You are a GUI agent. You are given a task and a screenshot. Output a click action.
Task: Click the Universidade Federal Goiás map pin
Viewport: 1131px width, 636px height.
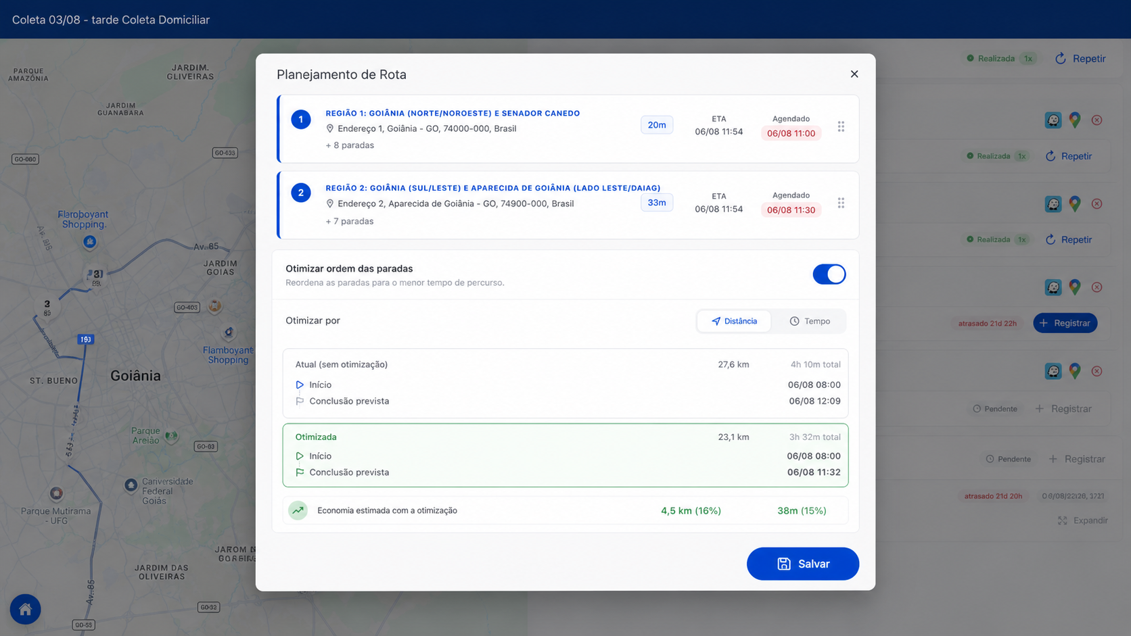[131, 485]
